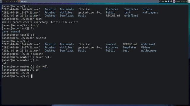Click the block cursor after 'cp'

pyautogui.click(x=32, y=76)
